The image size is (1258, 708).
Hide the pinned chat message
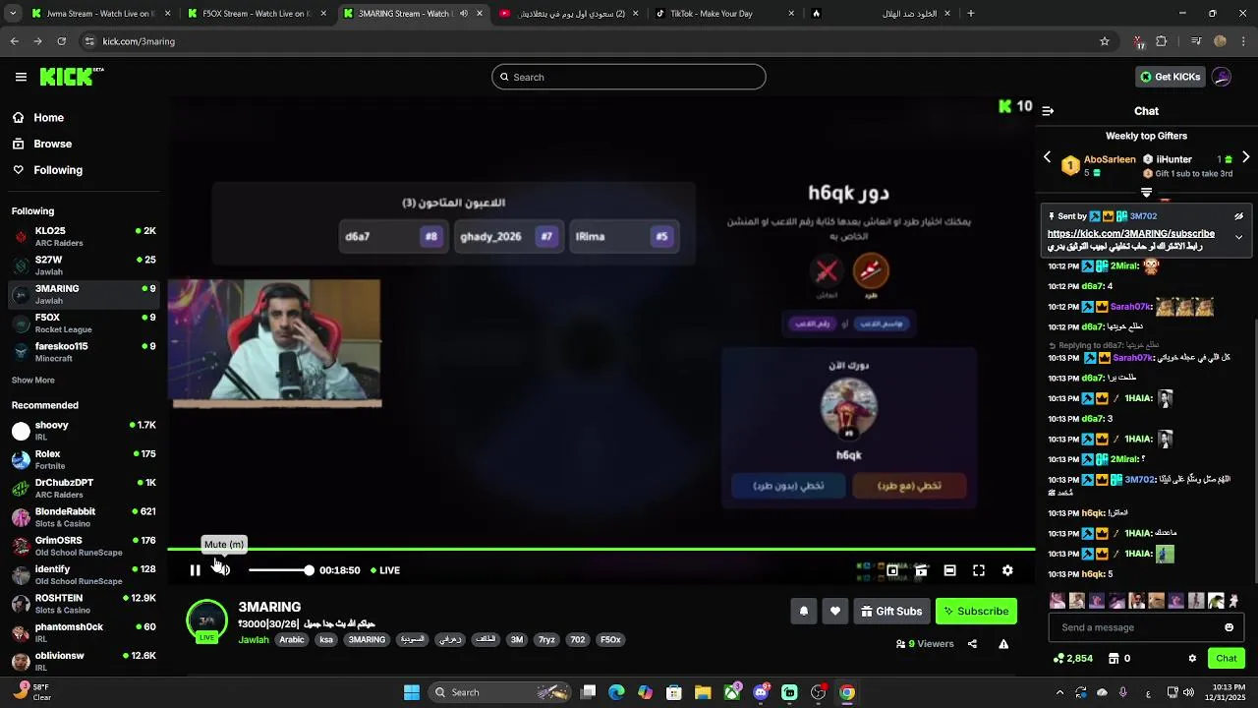pos(1238,216)
